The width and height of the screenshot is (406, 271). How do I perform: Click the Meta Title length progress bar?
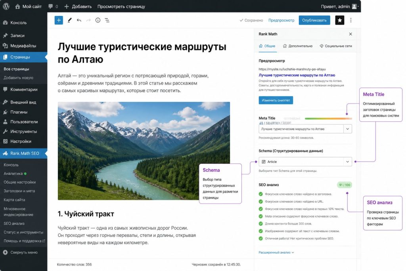click(328, 119)
